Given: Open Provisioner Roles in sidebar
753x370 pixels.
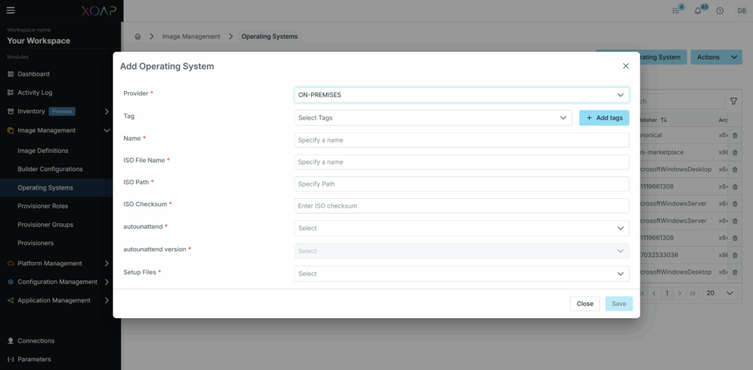Looking at the screenshot, I should (43, 206).
